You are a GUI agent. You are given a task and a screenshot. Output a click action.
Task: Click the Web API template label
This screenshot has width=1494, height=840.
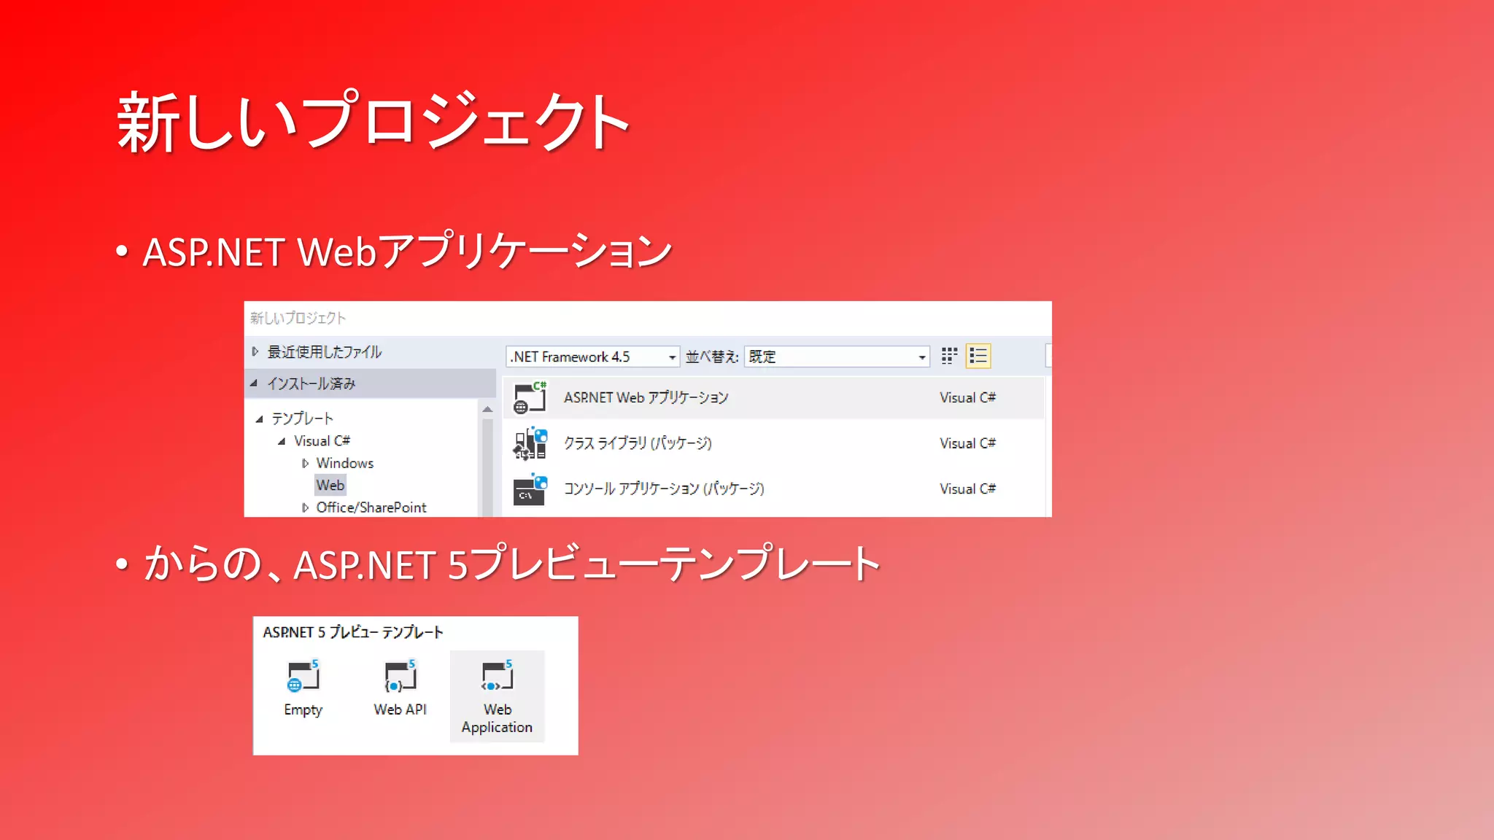coord(400,709)
